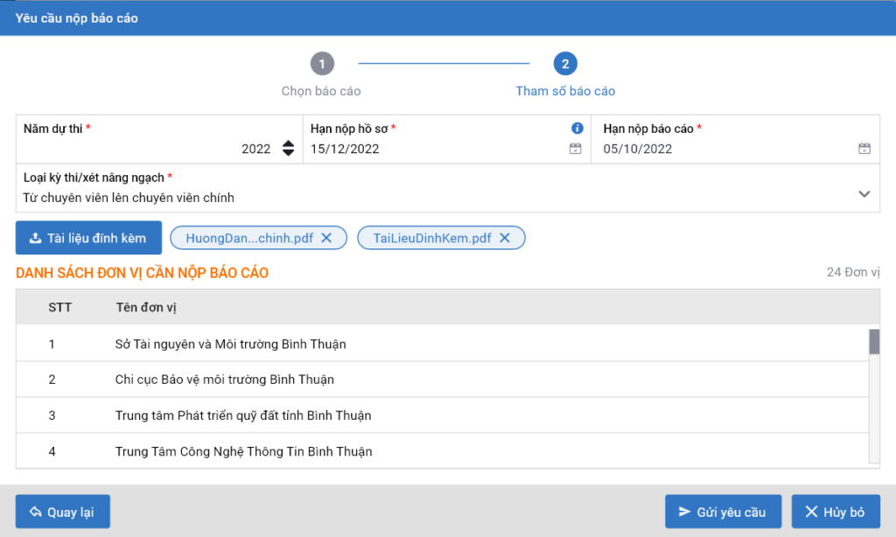Remove the HuongDan...chinh.pdf attachment

coord(326,238)
